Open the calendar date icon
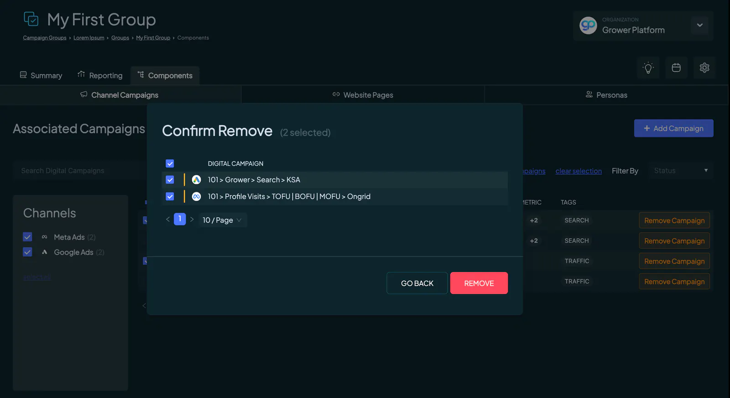 676,68
